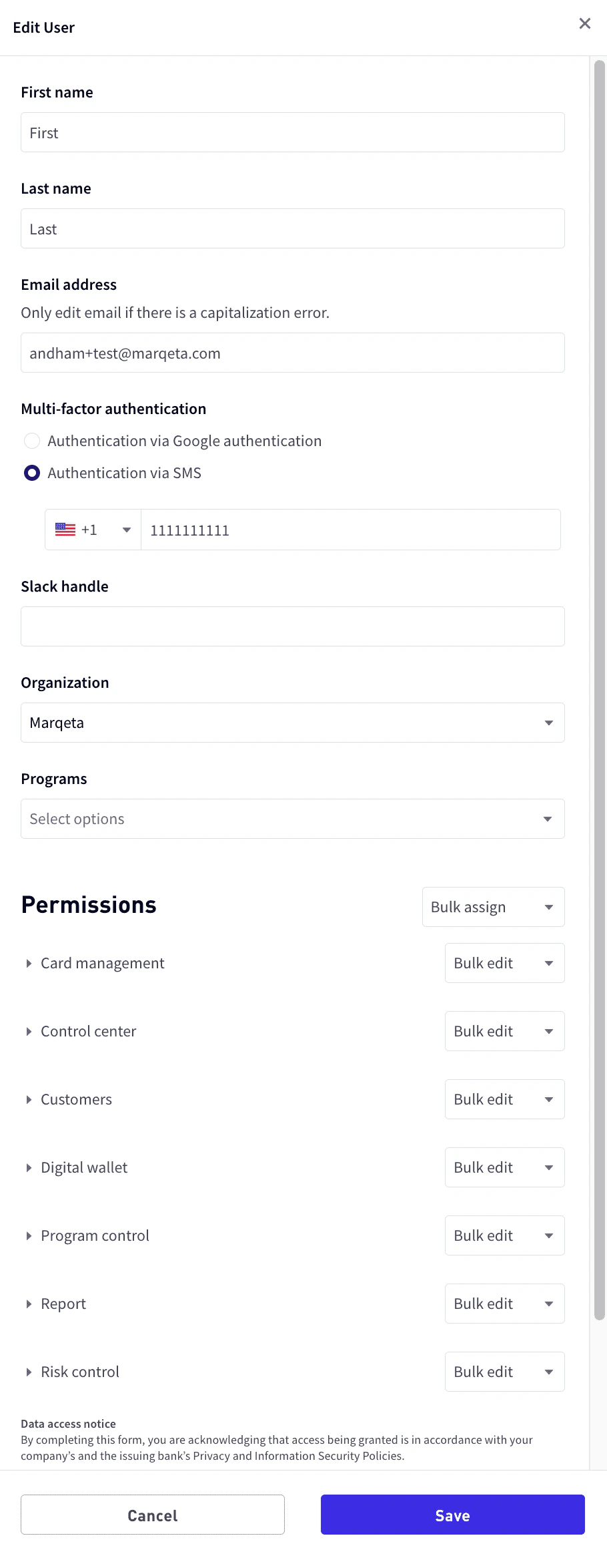The width and height of the screenshot is (607, 1556).
Task: Click the vertical scrollbar thumb
Action: 599,689
